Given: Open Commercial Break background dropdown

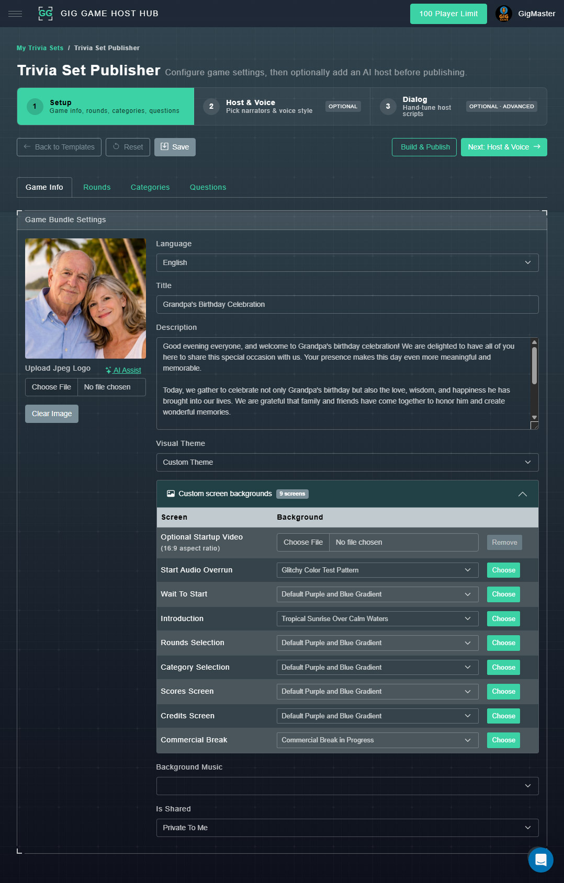Looking at the screenshot, I should click(377, 740).
